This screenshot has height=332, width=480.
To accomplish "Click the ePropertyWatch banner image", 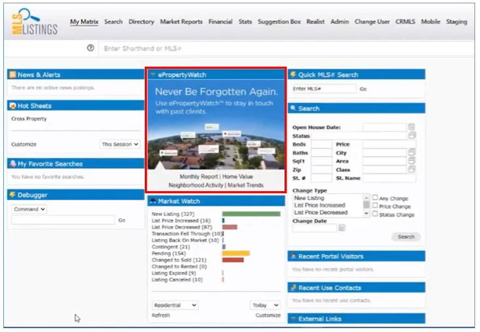I will (216, 125).
